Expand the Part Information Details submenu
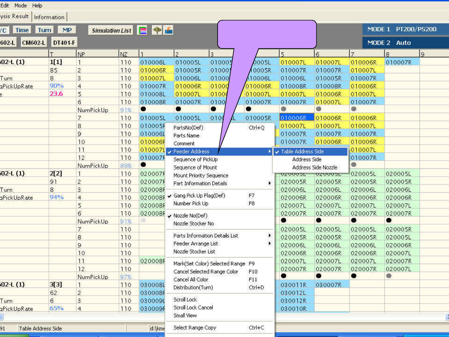This screenshot has width=449, height=337. click(x=200, y=184)
